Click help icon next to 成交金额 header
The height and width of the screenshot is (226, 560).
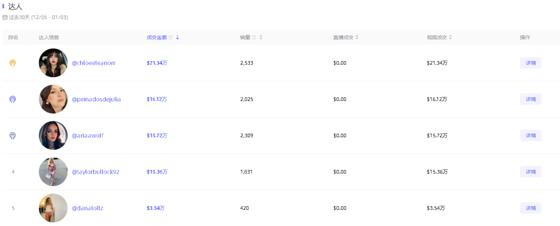click(171, 37)
